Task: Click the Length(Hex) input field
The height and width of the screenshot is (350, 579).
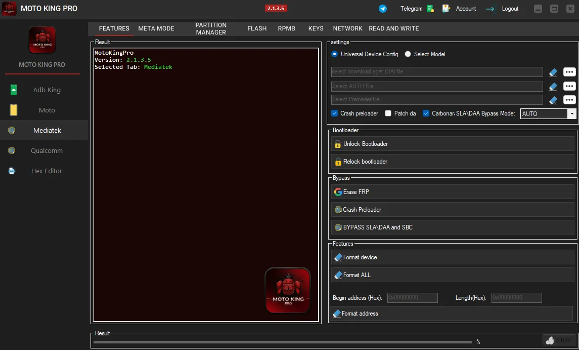Action: pyautogui.click(x=517, y=297)
